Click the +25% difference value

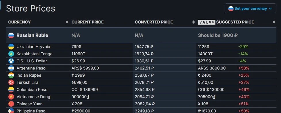[x=244, y=75]
